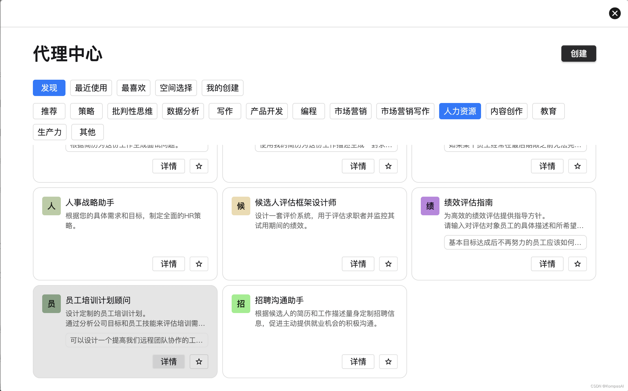Favorite the 人事战略助手 agent with star

click(199, 264)
